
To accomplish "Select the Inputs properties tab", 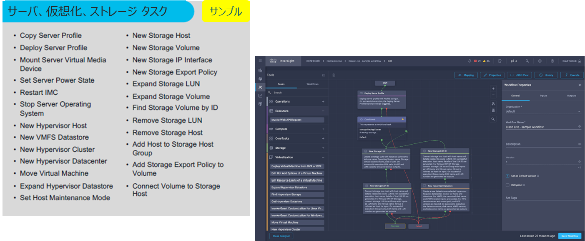I will (x=543, y=96).
